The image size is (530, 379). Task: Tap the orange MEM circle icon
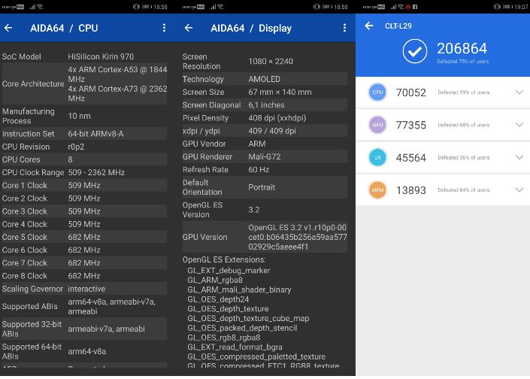[377, 189]
